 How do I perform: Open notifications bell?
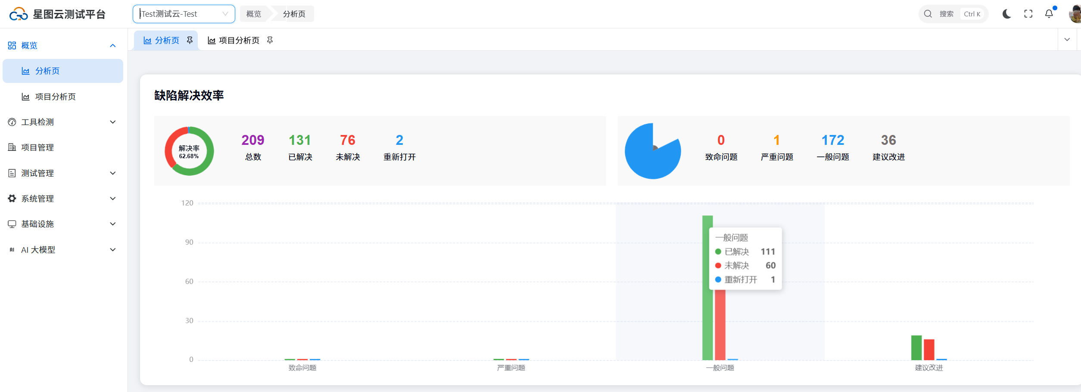pyautogui.click(x=1049, y=14)
